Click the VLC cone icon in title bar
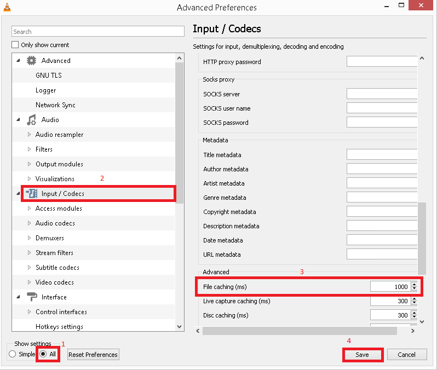The height and width of the screenshot is (370, 437). (x=7, y=7)
